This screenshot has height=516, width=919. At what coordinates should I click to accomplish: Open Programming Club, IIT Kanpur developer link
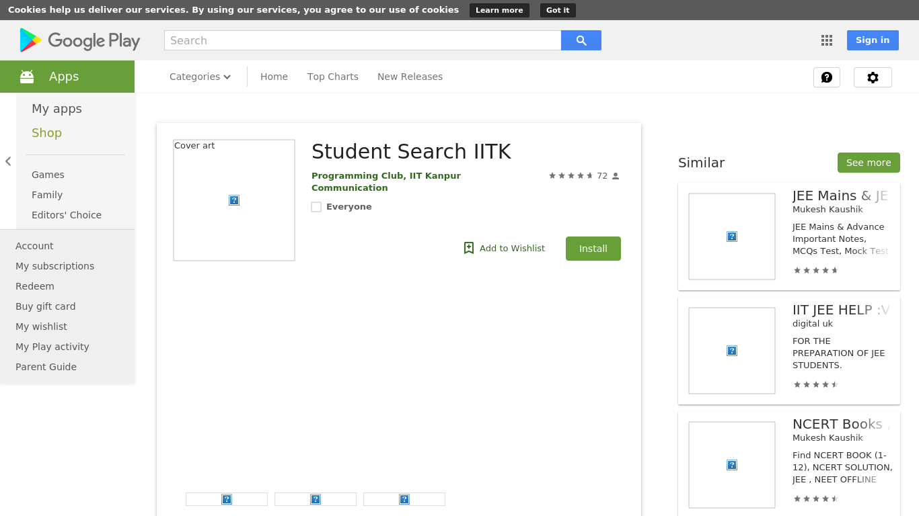tap(386, 176)
